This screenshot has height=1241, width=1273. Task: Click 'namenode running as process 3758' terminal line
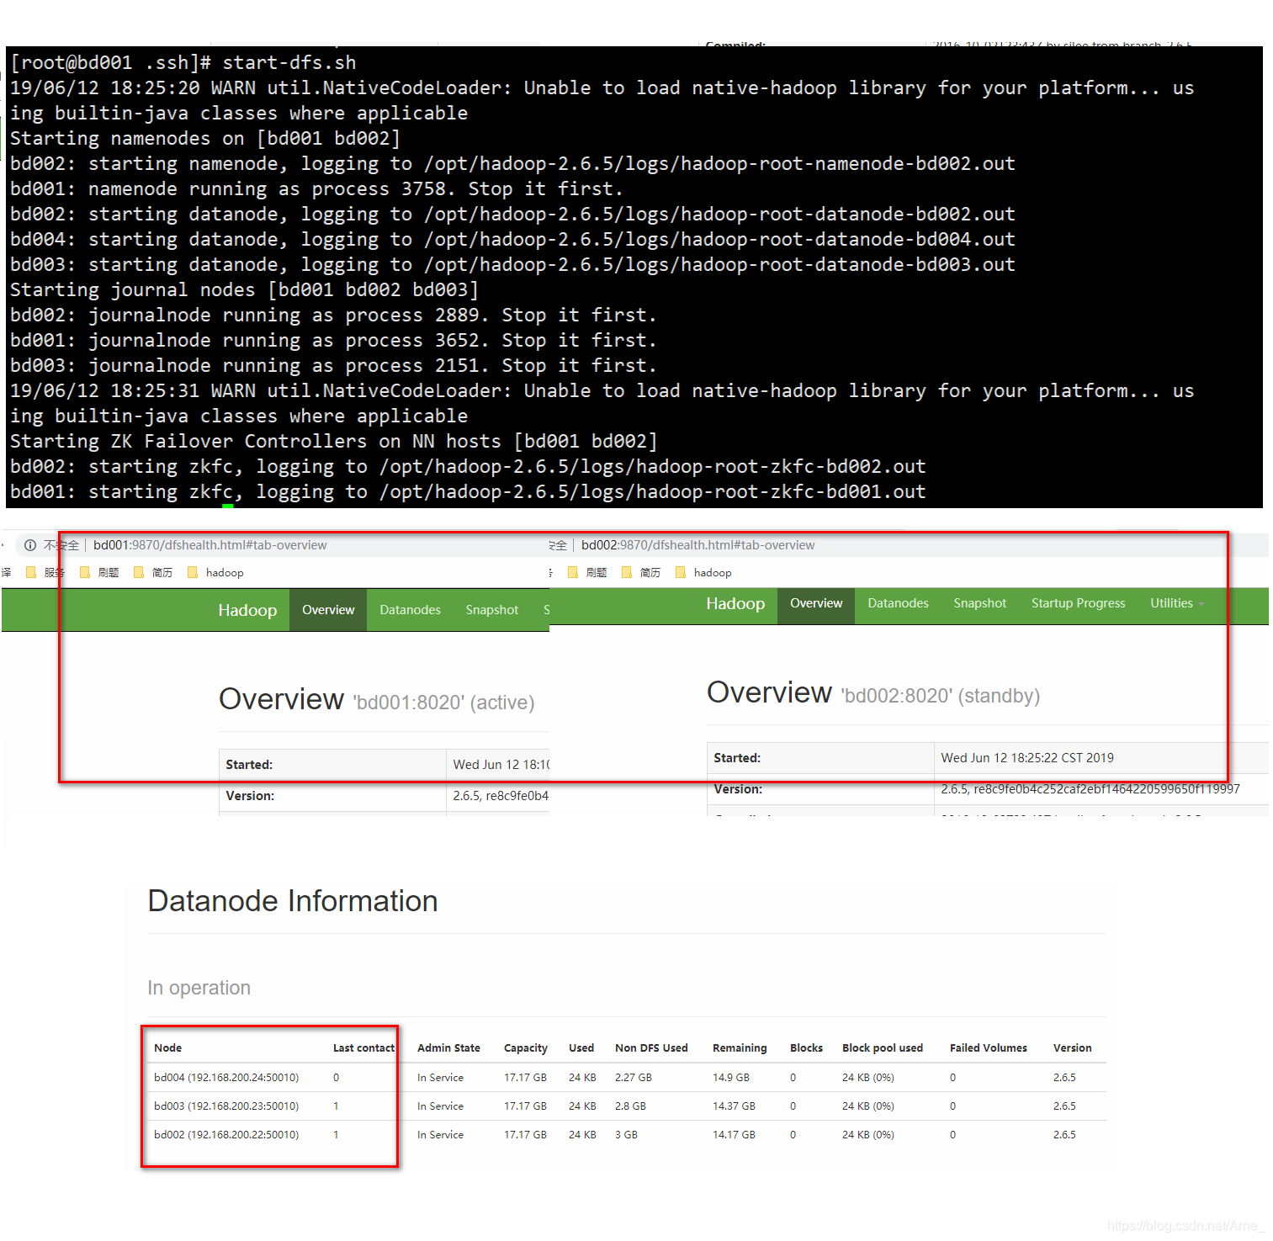pyautogui.click(x=316, y=188)
